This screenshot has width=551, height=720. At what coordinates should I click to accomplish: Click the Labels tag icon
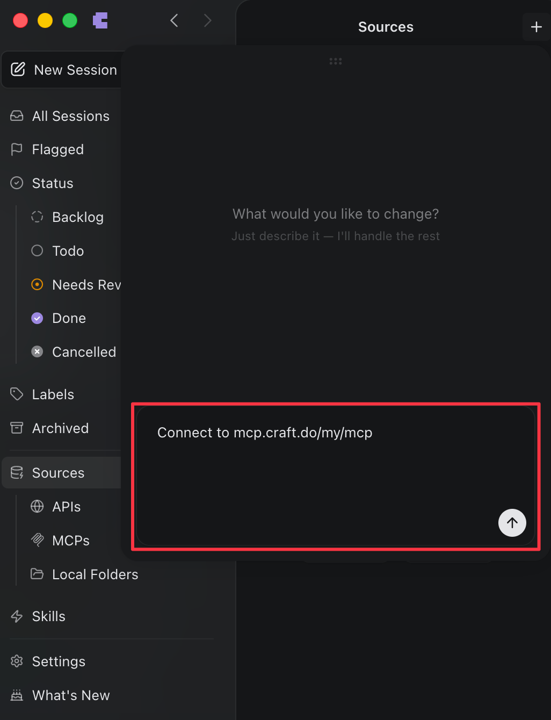(x=17, y=394)
